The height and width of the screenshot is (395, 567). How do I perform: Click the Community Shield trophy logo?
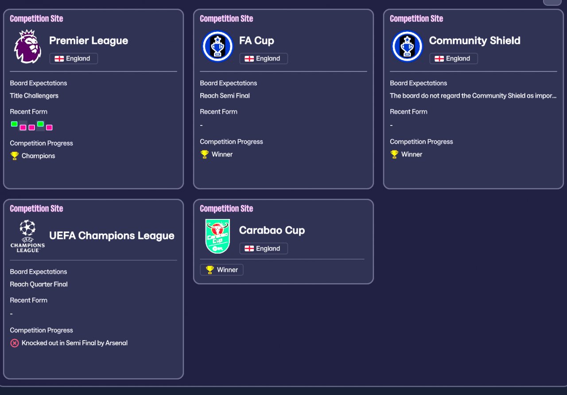(x=407, y=46)
